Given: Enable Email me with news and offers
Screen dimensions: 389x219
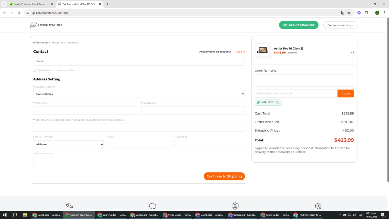Looking at the screenshot, I should (34, 70).
